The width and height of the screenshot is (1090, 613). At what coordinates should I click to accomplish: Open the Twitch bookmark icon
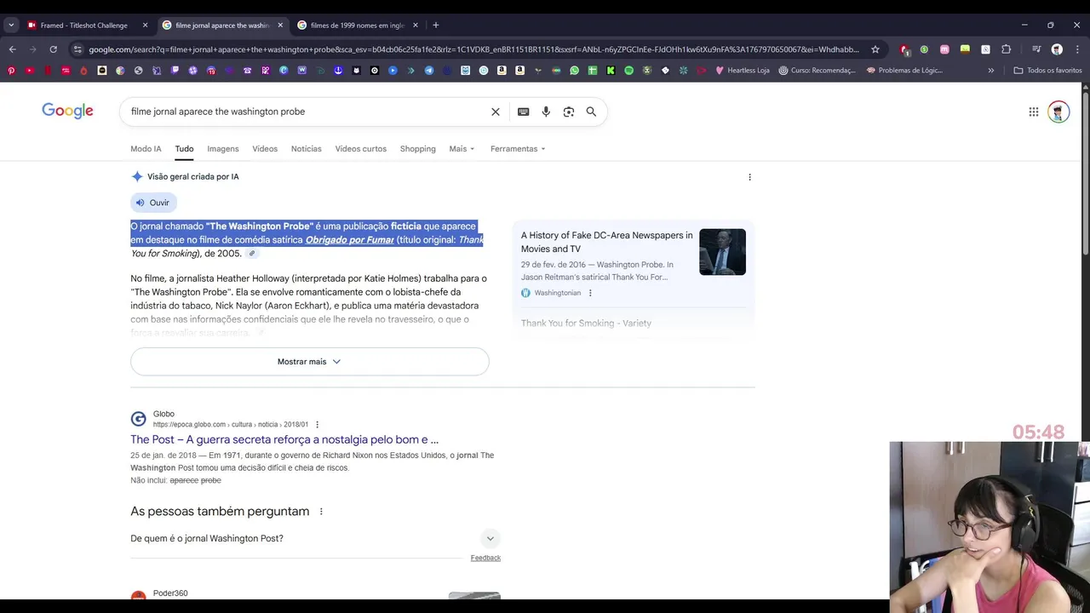[x=175, y=71]
